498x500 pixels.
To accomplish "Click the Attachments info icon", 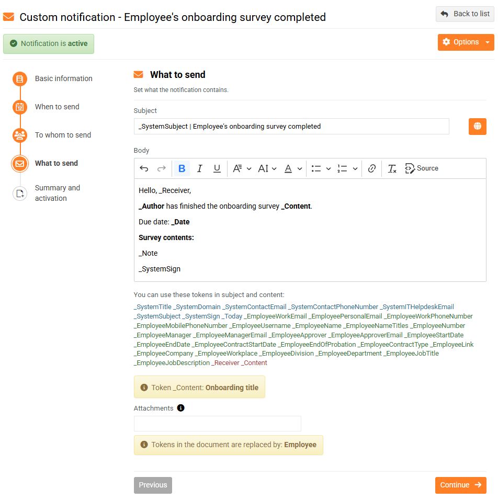I will [181, 408].
